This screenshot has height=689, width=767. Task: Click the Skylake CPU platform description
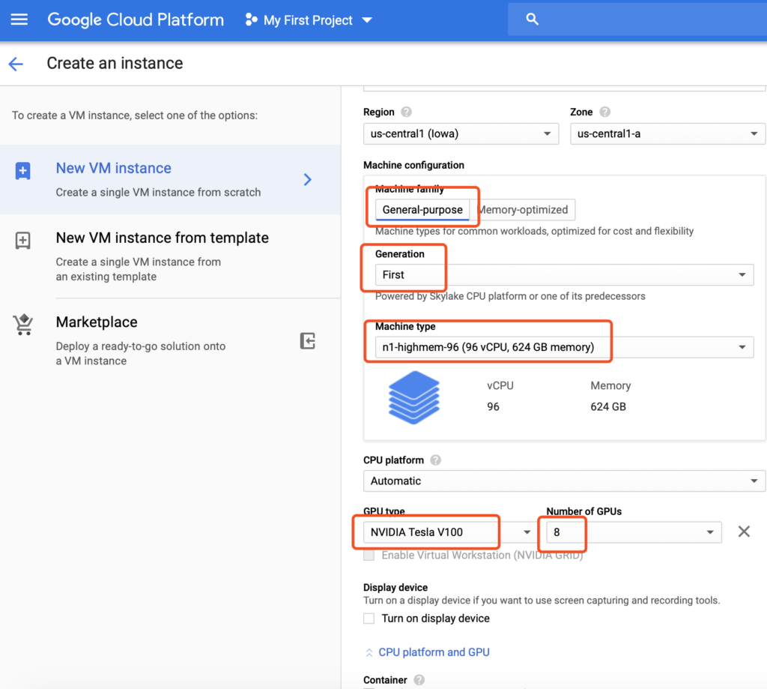pos(510,296)
